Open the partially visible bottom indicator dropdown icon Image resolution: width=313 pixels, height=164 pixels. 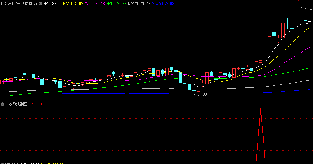pos(2,164)
